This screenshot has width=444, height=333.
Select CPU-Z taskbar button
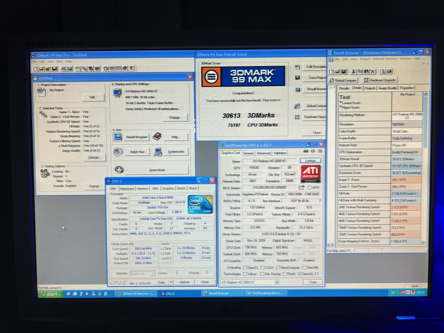(179, 294)
